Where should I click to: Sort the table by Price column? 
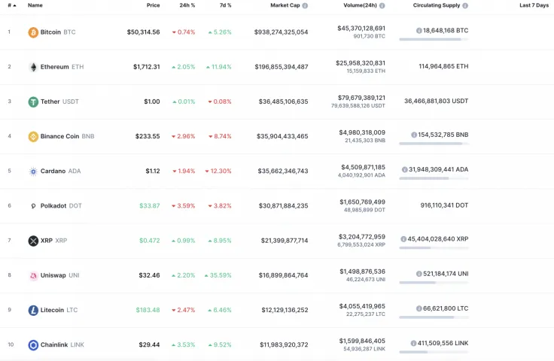click(153, 5)
